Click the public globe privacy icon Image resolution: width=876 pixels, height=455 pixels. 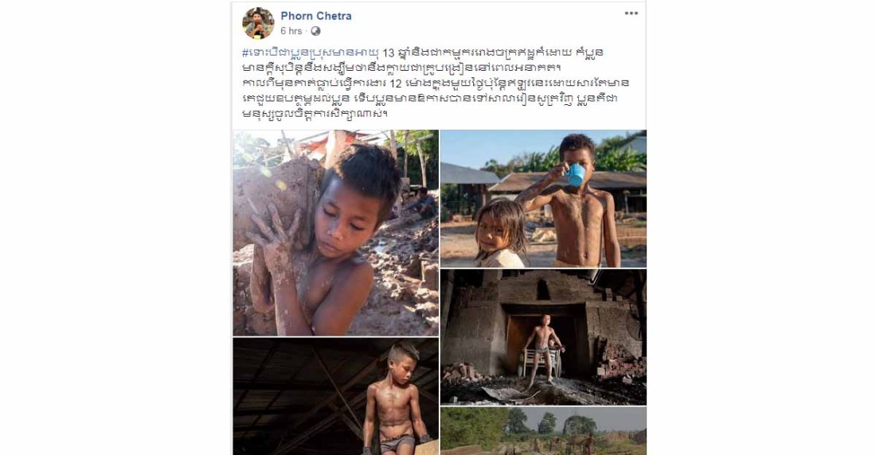point(315,31)
